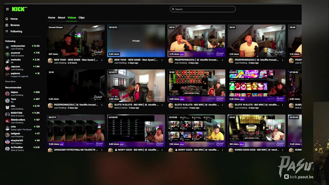Open the 08:54 video thumbnail

tap(257, 41)
